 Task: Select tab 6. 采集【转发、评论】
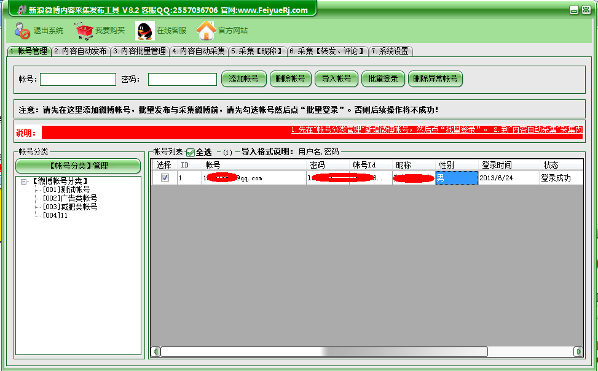[x=328, y=51]
